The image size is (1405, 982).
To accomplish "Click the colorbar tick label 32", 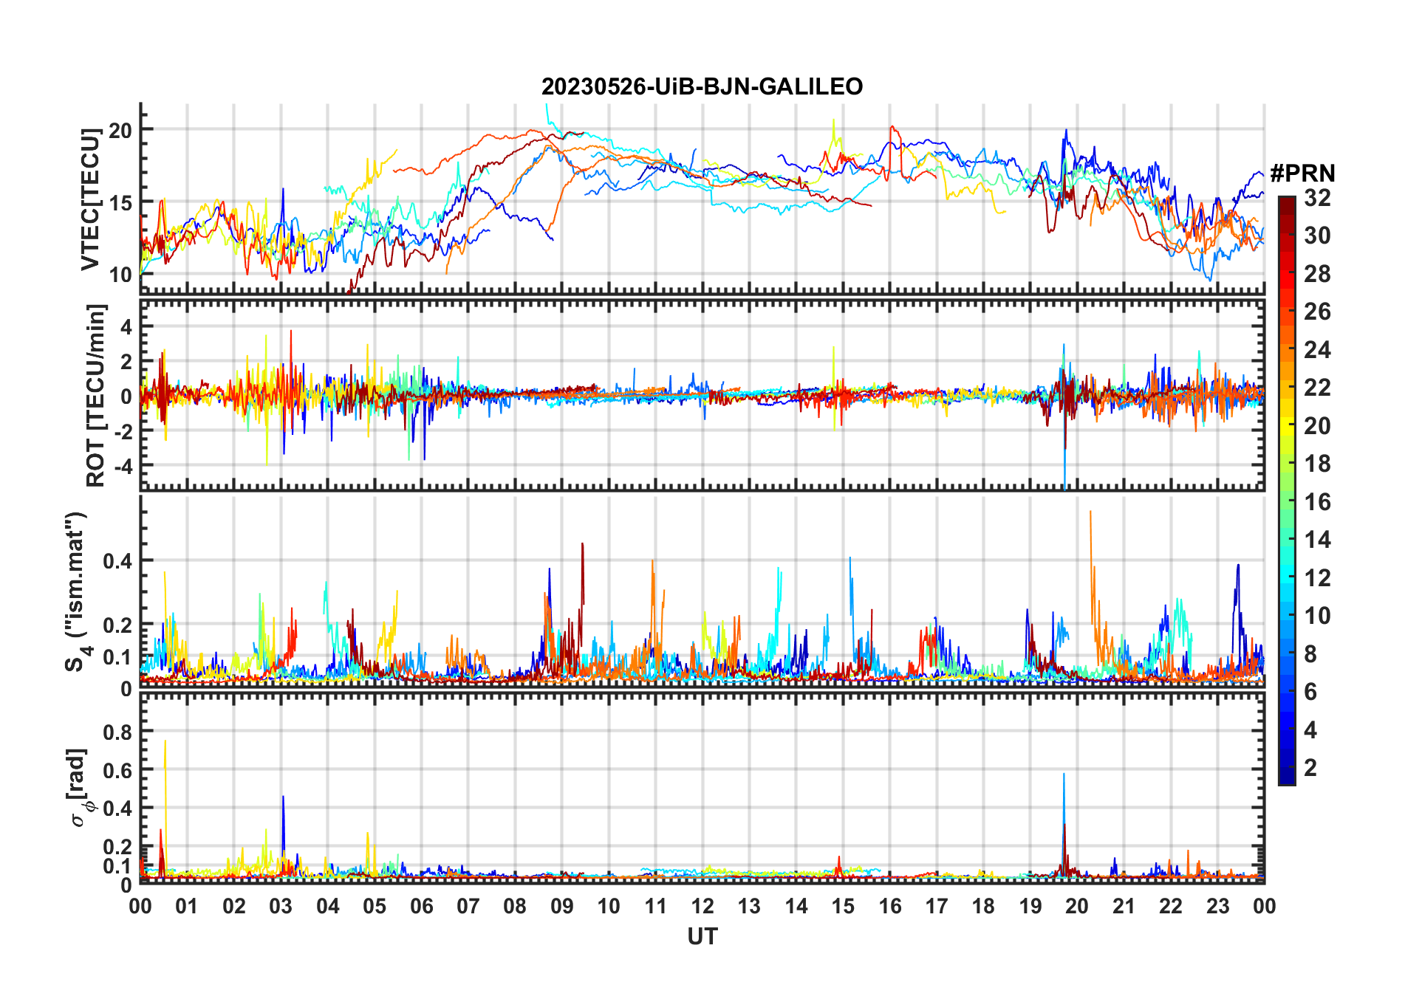I will coord(1317,198).
